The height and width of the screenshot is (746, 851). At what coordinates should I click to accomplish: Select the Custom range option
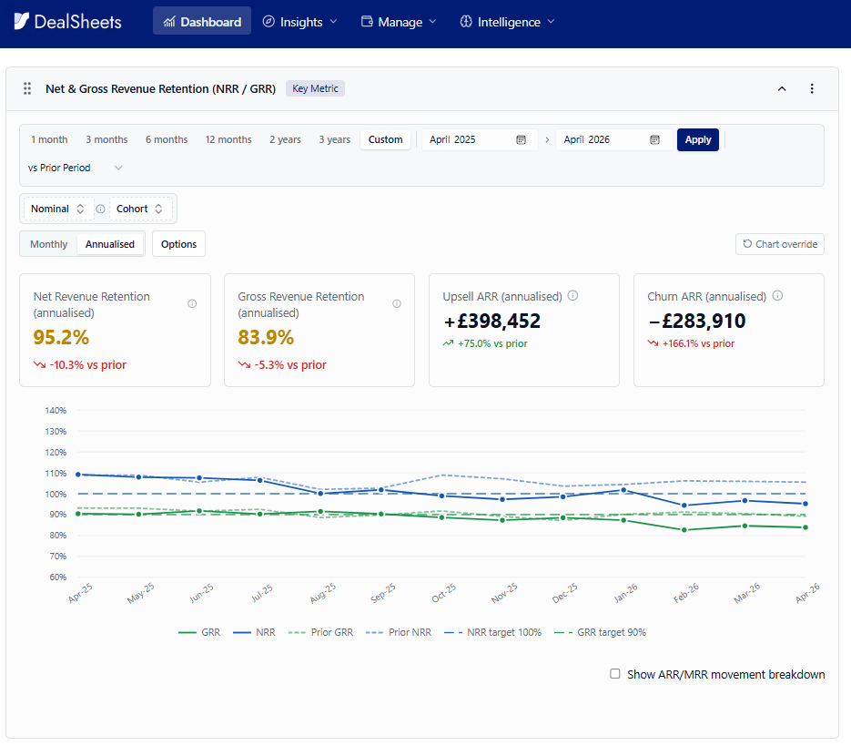pos(385,139)
